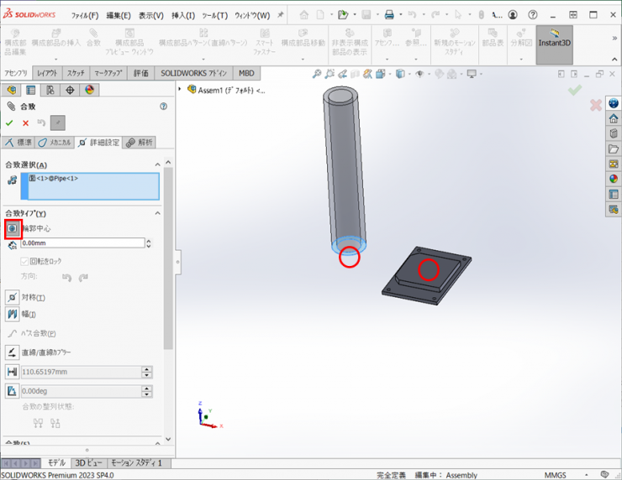
Task: Select the symmetric (対称) mate icon
Action: (12, 297)
